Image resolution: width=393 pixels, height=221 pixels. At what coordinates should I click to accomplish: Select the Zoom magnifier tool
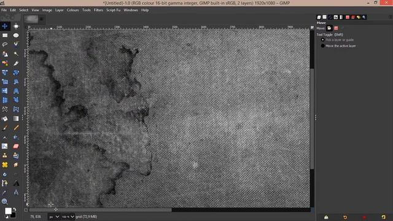point(5,201)
